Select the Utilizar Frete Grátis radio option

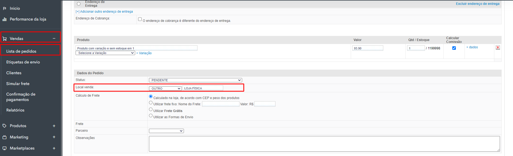click(x=151, y=110)
